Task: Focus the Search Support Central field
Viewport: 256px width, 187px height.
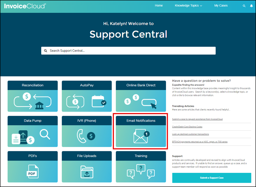Action: (128, 51)
